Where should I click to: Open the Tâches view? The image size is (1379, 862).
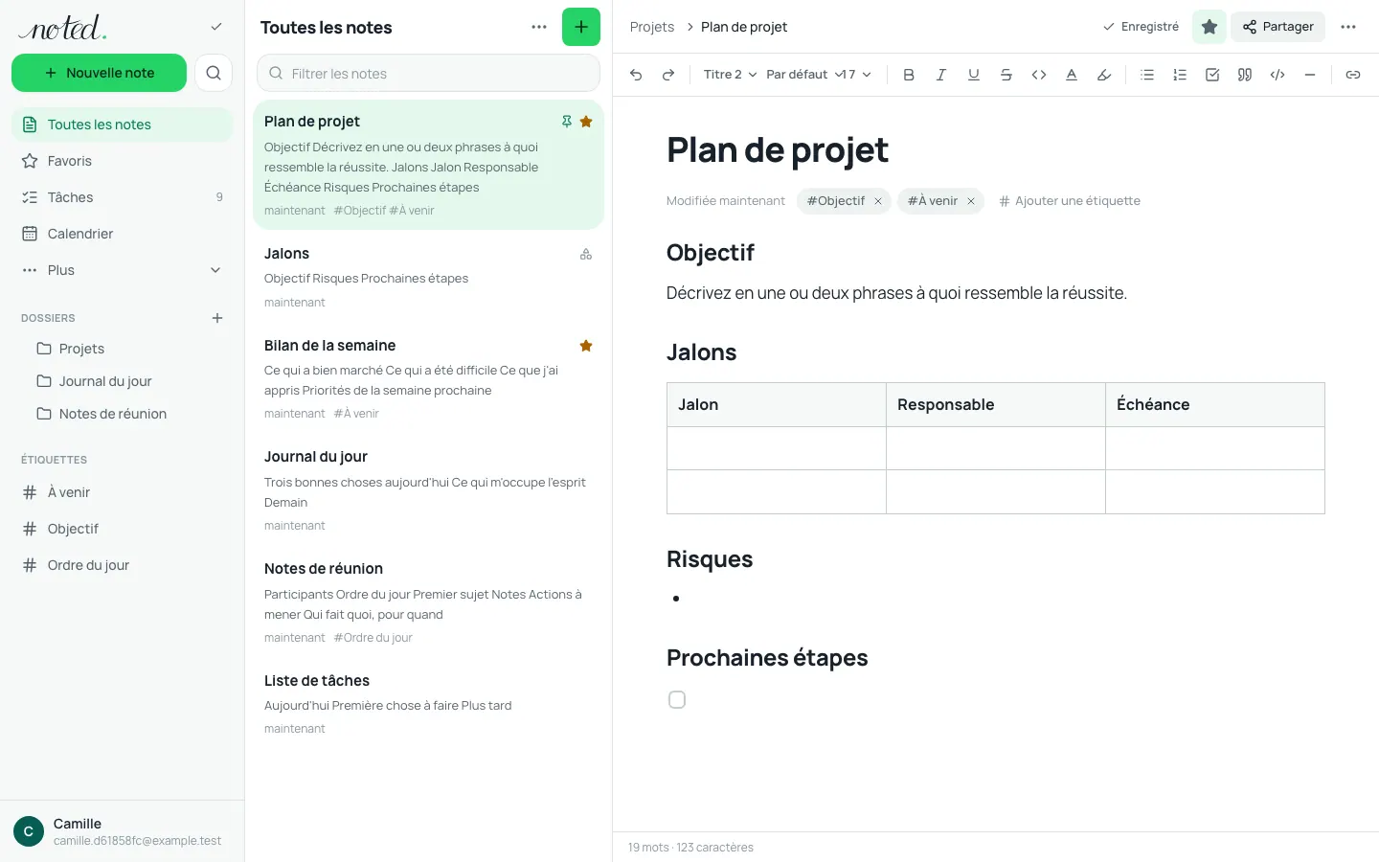point(123,197)
